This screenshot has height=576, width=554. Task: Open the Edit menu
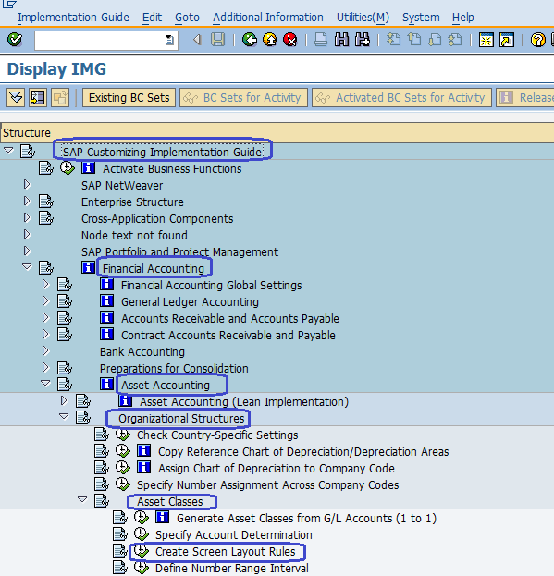[x=152, y=18]
